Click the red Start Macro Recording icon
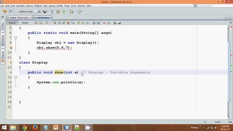Viewport: 233px width, 131px height. (104, 23)
